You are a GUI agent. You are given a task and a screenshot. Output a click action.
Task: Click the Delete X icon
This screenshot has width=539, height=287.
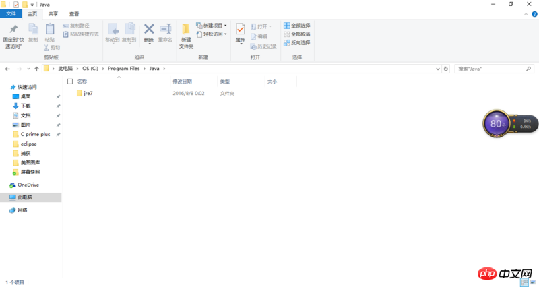pos(149,29)
